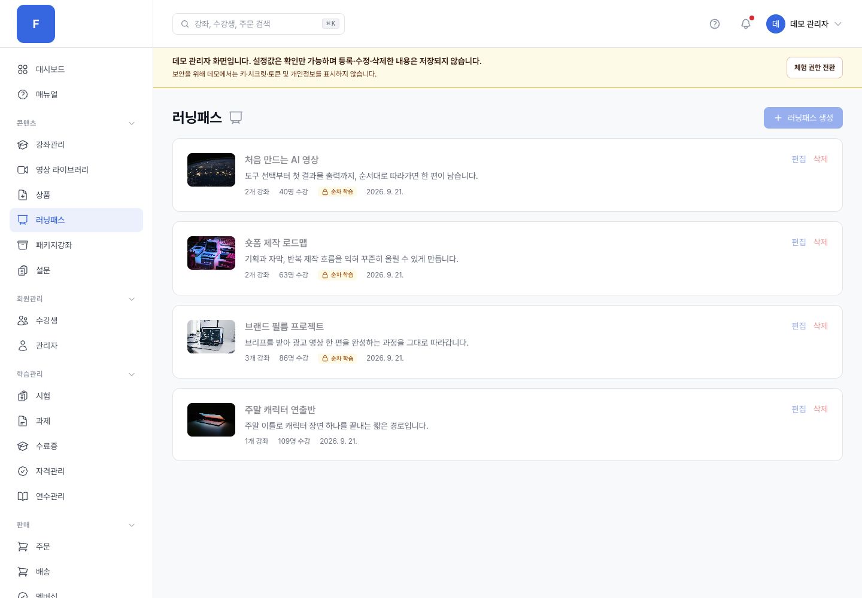Open the 설문 clipboard icon
The image size is (862, 598).
coord(23,270)
